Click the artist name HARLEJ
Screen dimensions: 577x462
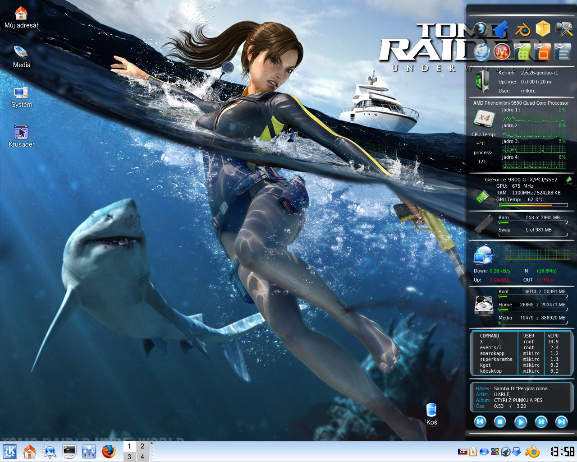click(502, 394)
